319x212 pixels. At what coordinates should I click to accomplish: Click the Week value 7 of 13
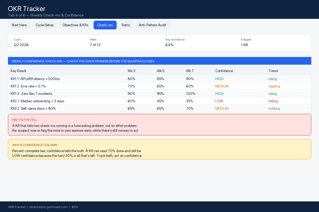click(x=95, y=45)
